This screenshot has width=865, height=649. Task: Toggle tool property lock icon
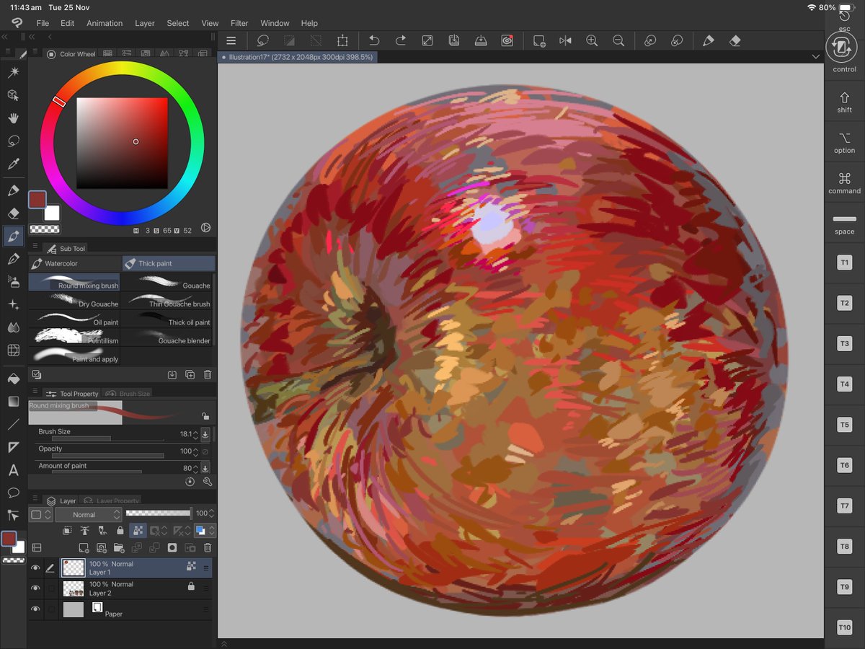coord(205,416)
